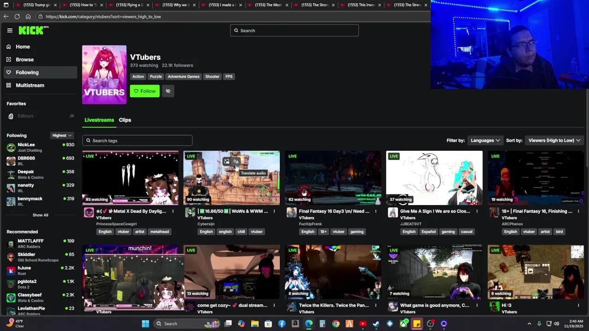Open File Explorer from the taskbar

pos(255,324)
